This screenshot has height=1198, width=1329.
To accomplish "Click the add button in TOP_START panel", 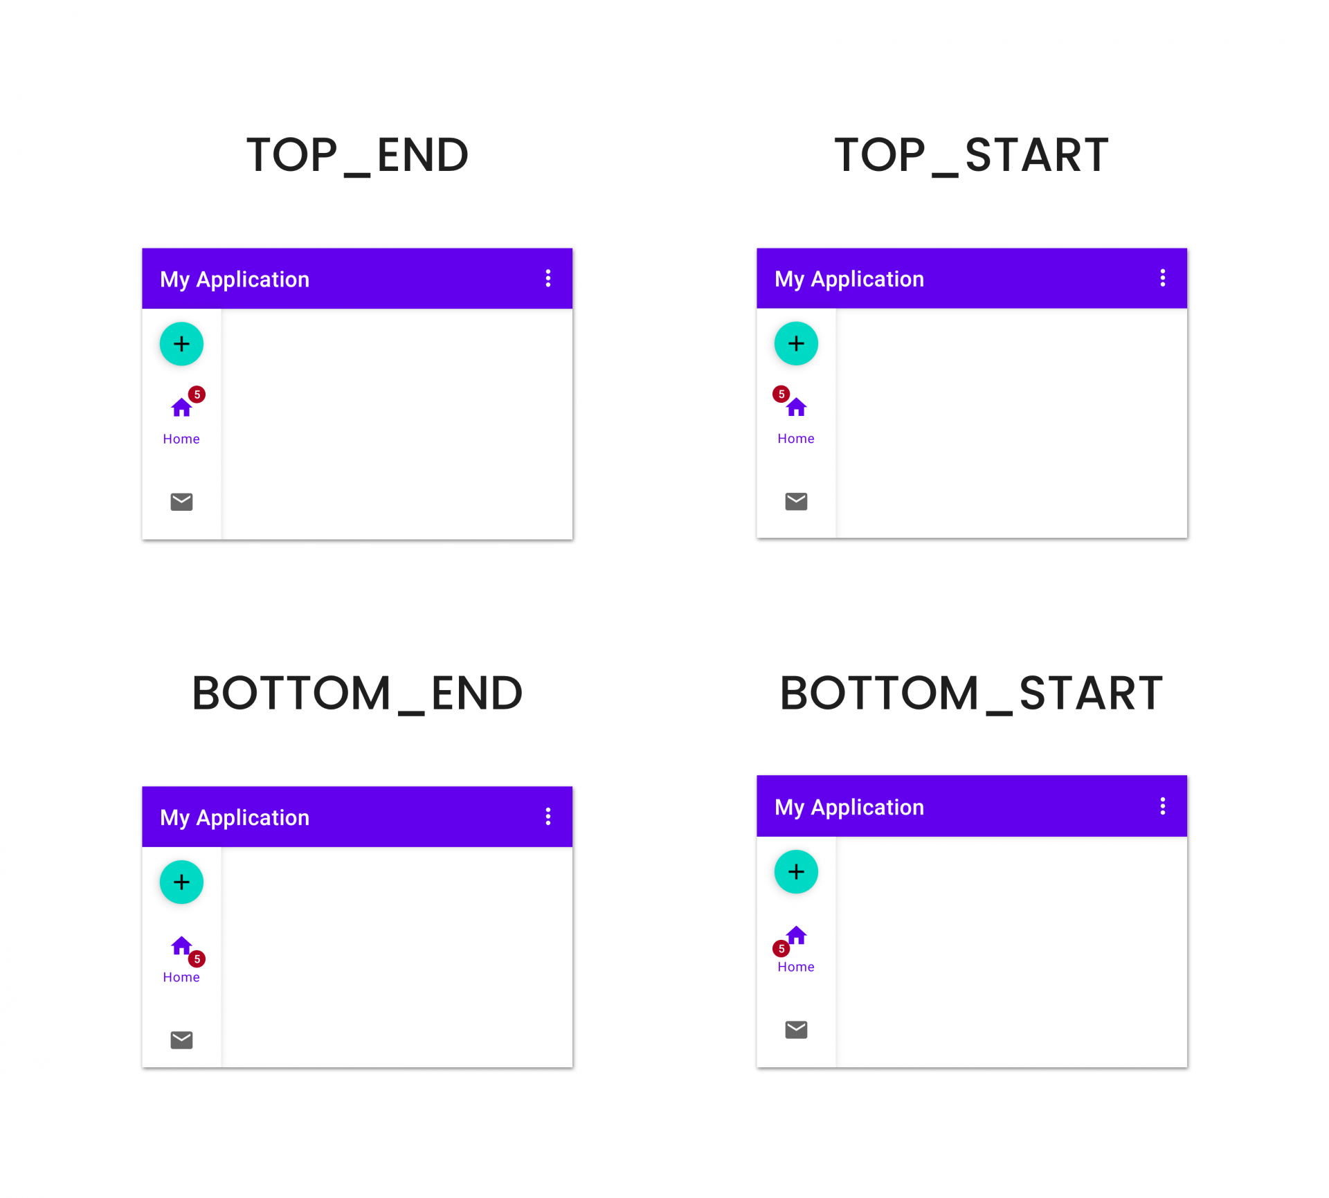I will (796, 343).
